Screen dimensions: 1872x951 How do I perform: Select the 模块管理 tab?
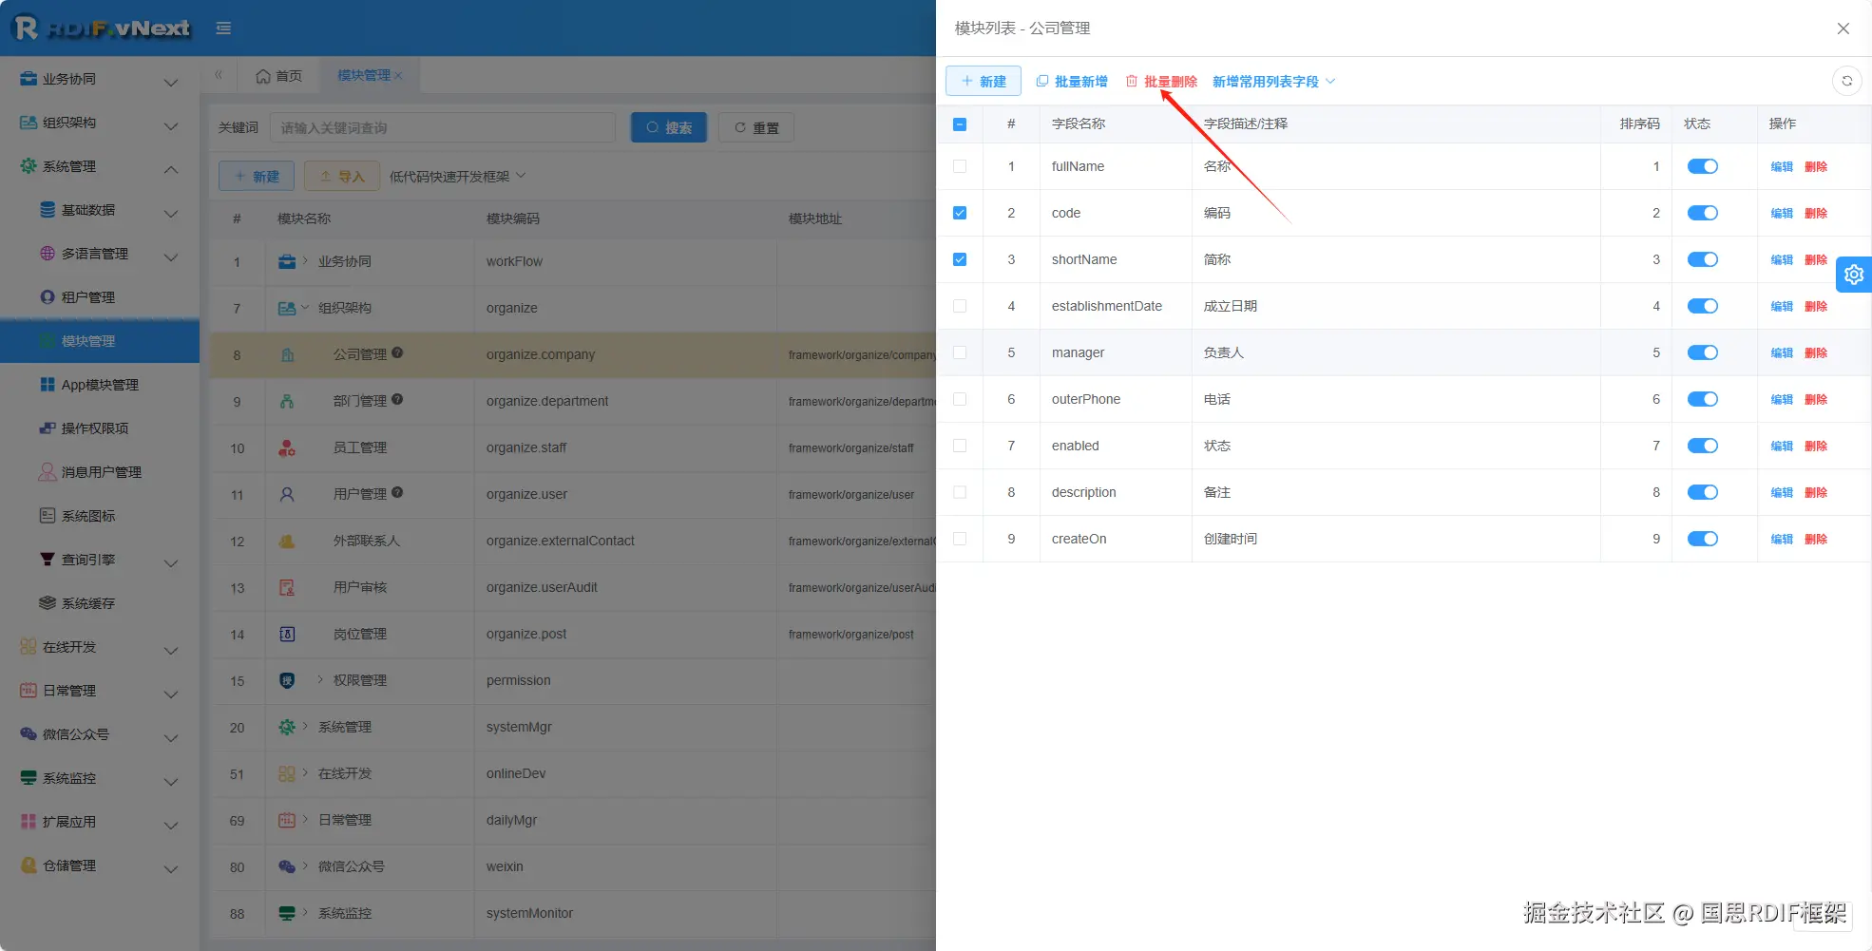[x=364, y=75]
